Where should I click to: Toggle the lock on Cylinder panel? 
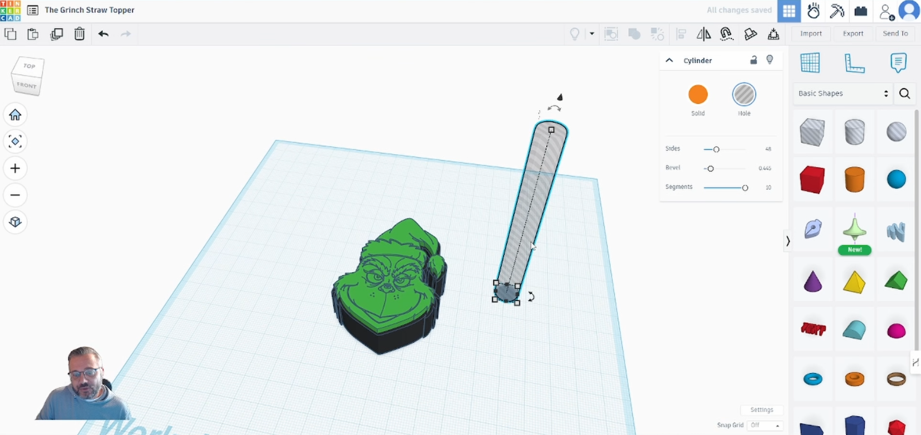[x=753, y=60]
